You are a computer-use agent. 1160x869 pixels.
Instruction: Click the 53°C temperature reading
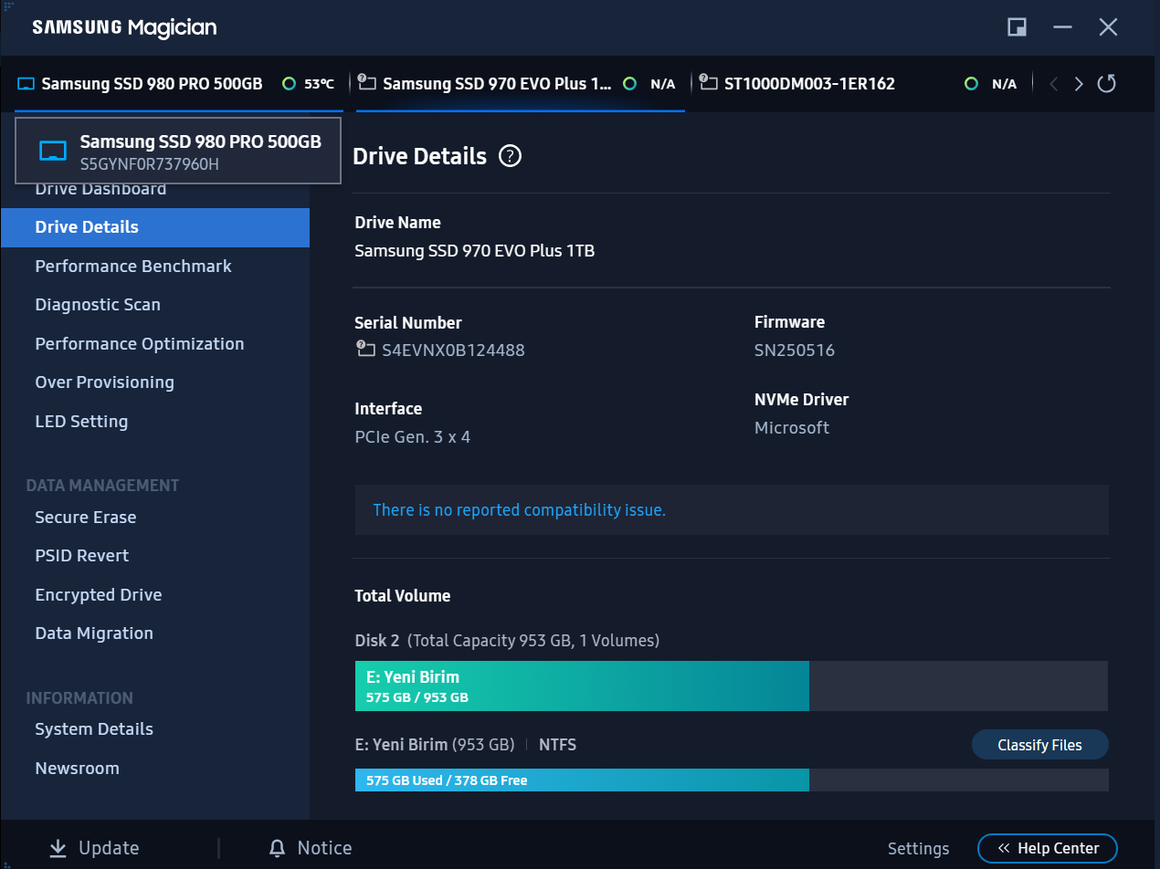[319, 84]
